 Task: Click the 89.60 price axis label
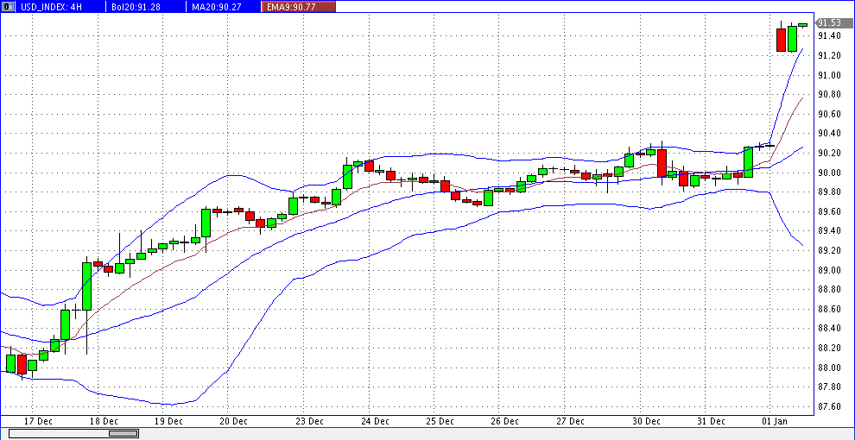pyautogui.click(x=831, y=211)
